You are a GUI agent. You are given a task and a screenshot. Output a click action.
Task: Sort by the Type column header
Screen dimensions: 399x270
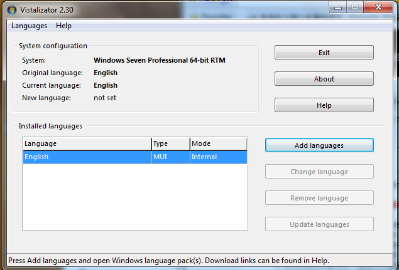(171, 144)
